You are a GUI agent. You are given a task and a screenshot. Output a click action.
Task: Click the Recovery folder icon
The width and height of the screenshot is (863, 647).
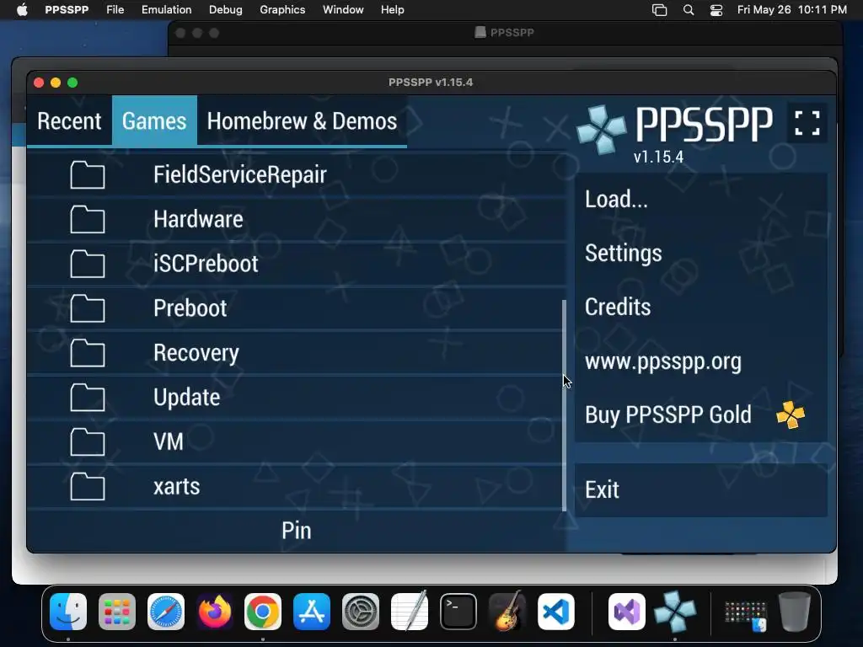pos(88,353)
